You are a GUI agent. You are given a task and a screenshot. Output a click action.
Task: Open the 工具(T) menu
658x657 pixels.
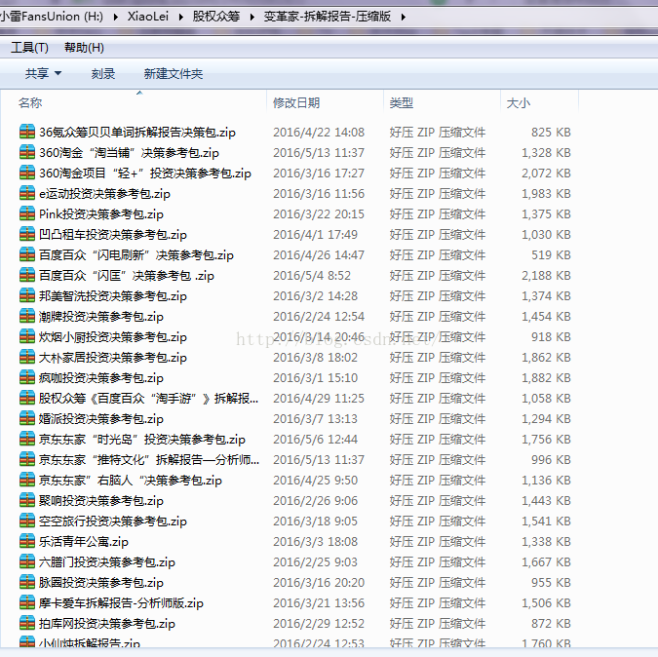click(x=30, y=48)
